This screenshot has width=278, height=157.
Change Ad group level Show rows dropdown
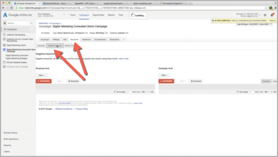click(x=144, y=92)
